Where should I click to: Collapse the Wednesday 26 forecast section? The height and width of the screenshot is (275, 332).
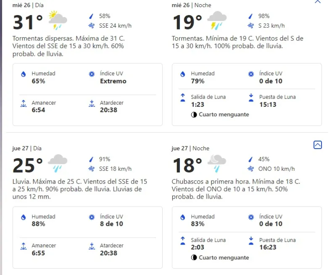pos(318,2)
